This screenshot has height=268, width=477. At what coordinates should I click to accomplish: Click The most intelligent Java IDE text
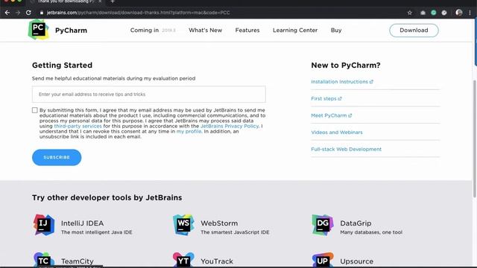[96, 232]
